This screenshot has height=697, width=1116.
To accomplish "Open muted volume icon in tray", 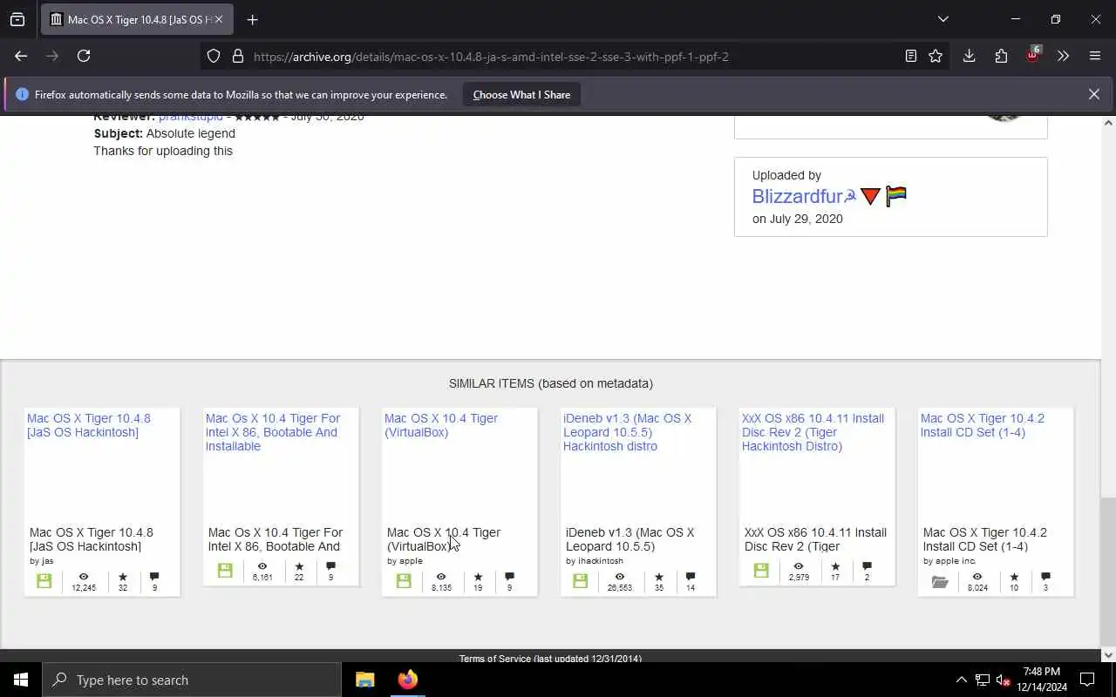I will pos(1004,680).
